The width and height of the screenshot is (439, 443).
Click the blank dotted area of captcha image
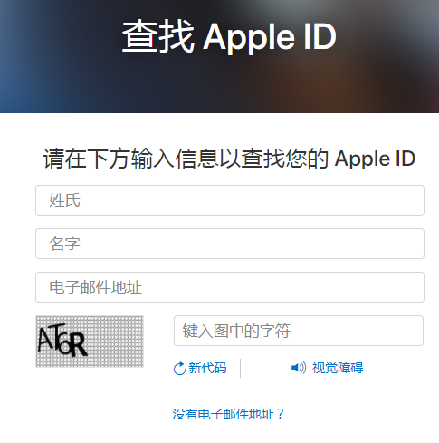point(116,342)
